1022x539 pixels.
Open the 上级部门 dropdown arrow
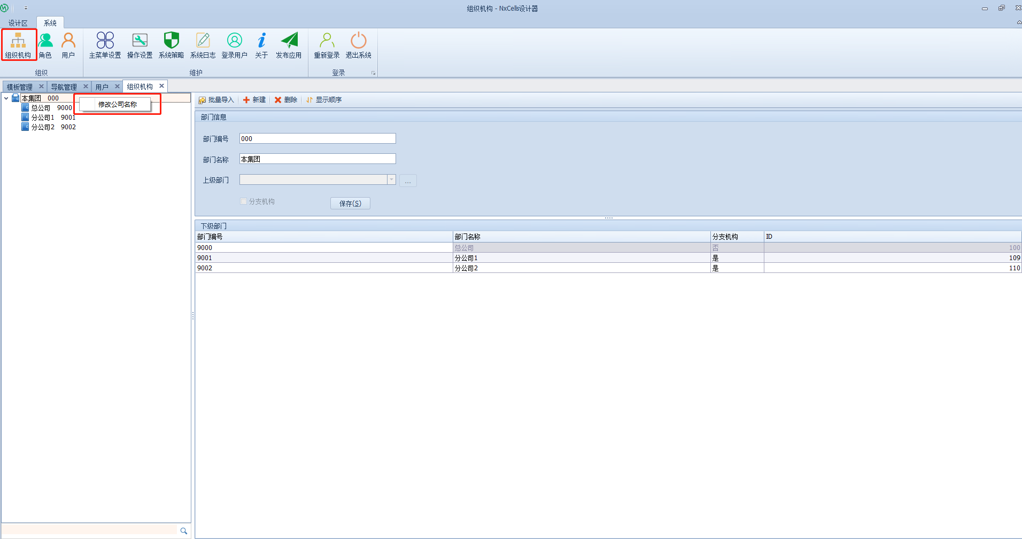click(x=391, y=180)
